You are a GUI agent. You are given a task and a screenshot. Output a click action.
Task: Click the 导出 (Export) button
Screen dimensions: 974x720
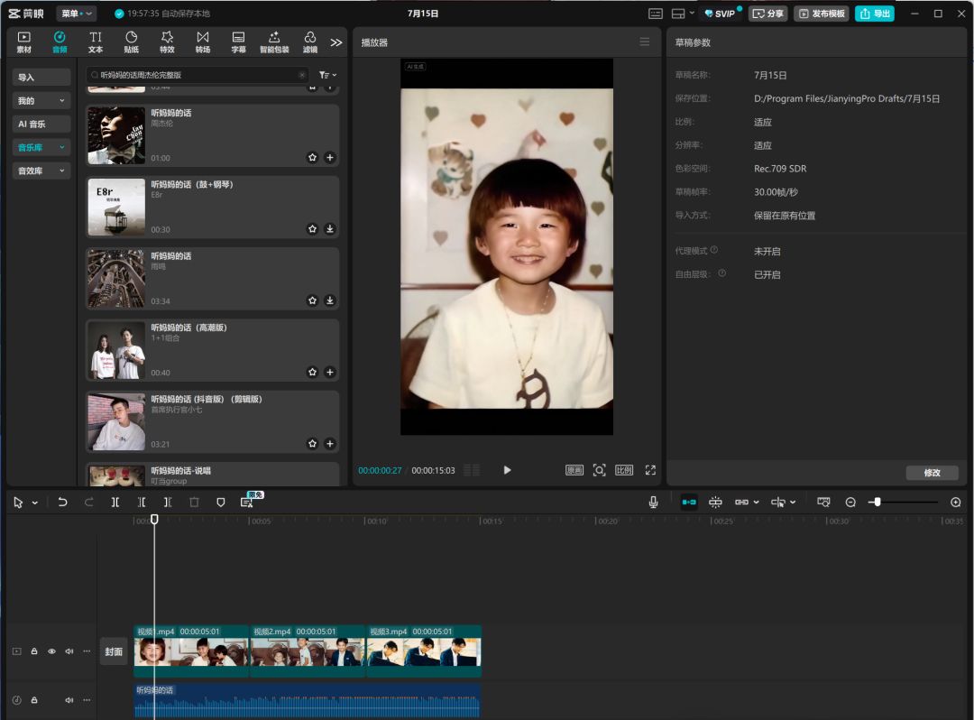[873, 13]
